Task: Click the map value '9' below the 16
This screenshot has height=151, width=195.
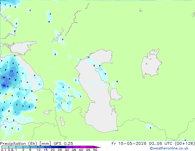Action: [10, 79]
